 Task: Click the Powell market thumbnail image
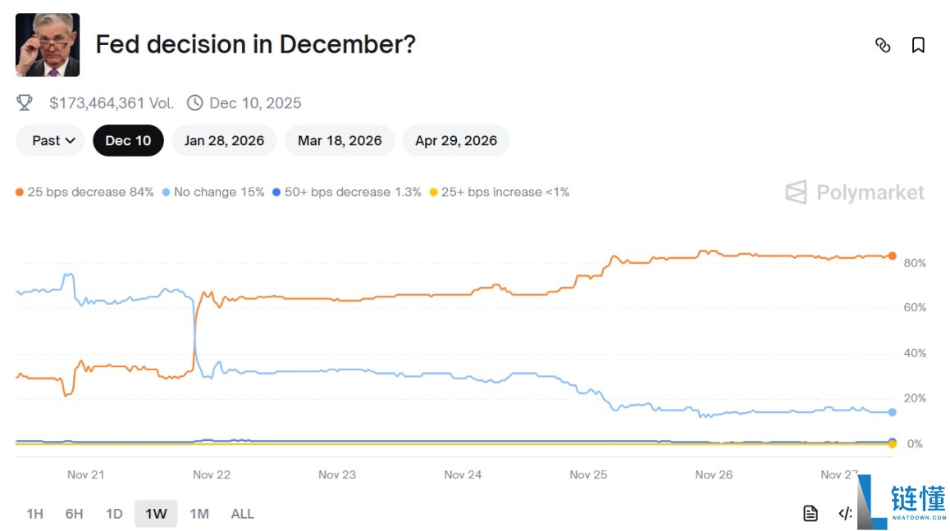click(48, 45)
